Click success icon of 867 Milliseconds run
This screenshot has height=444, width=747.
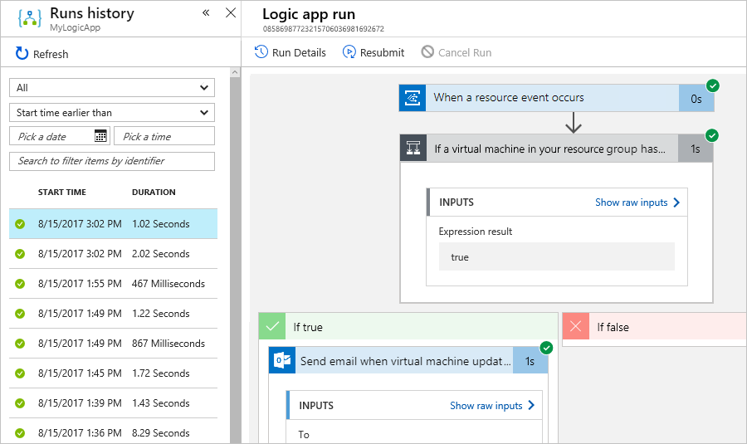pyautogui.click(x=20, y=344)
